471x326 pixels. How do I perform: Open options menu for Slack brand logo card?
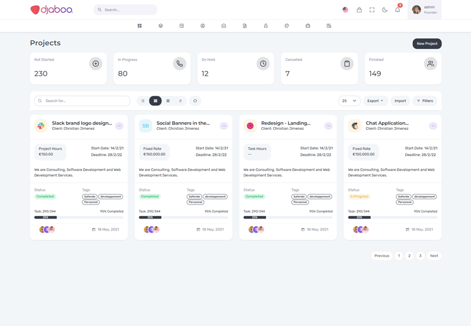point(120,126)
